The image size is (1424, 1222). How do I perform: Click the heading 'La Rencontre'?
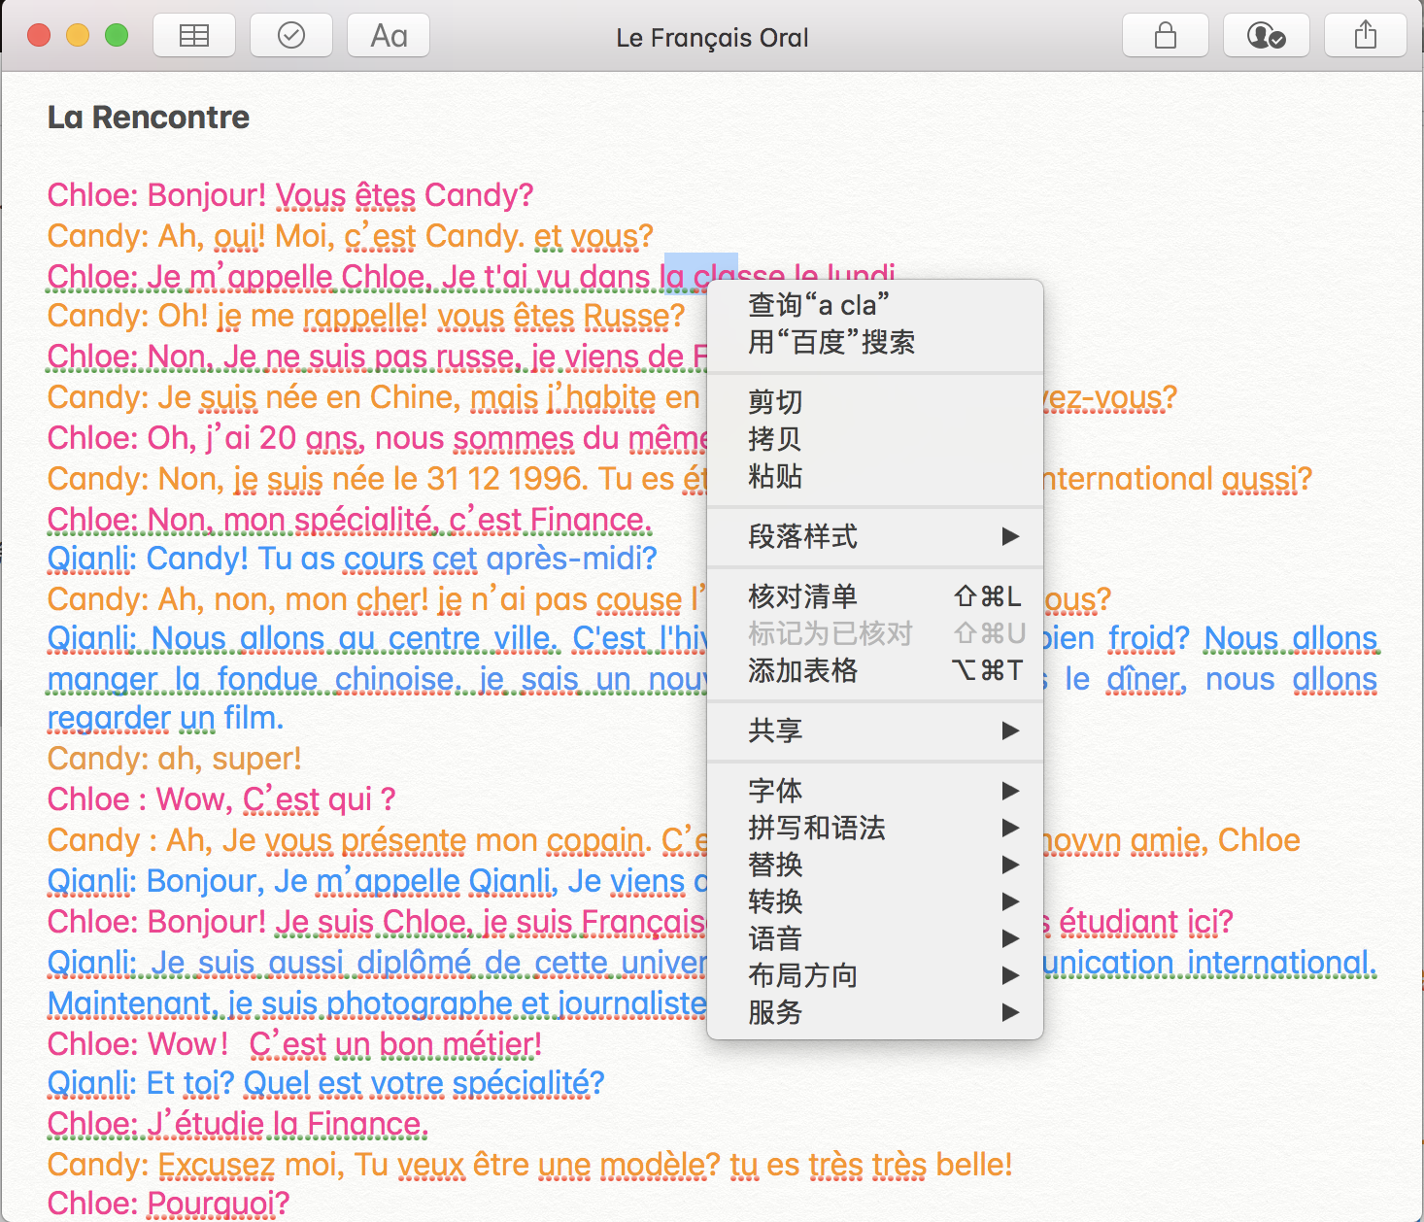point(149,118)
